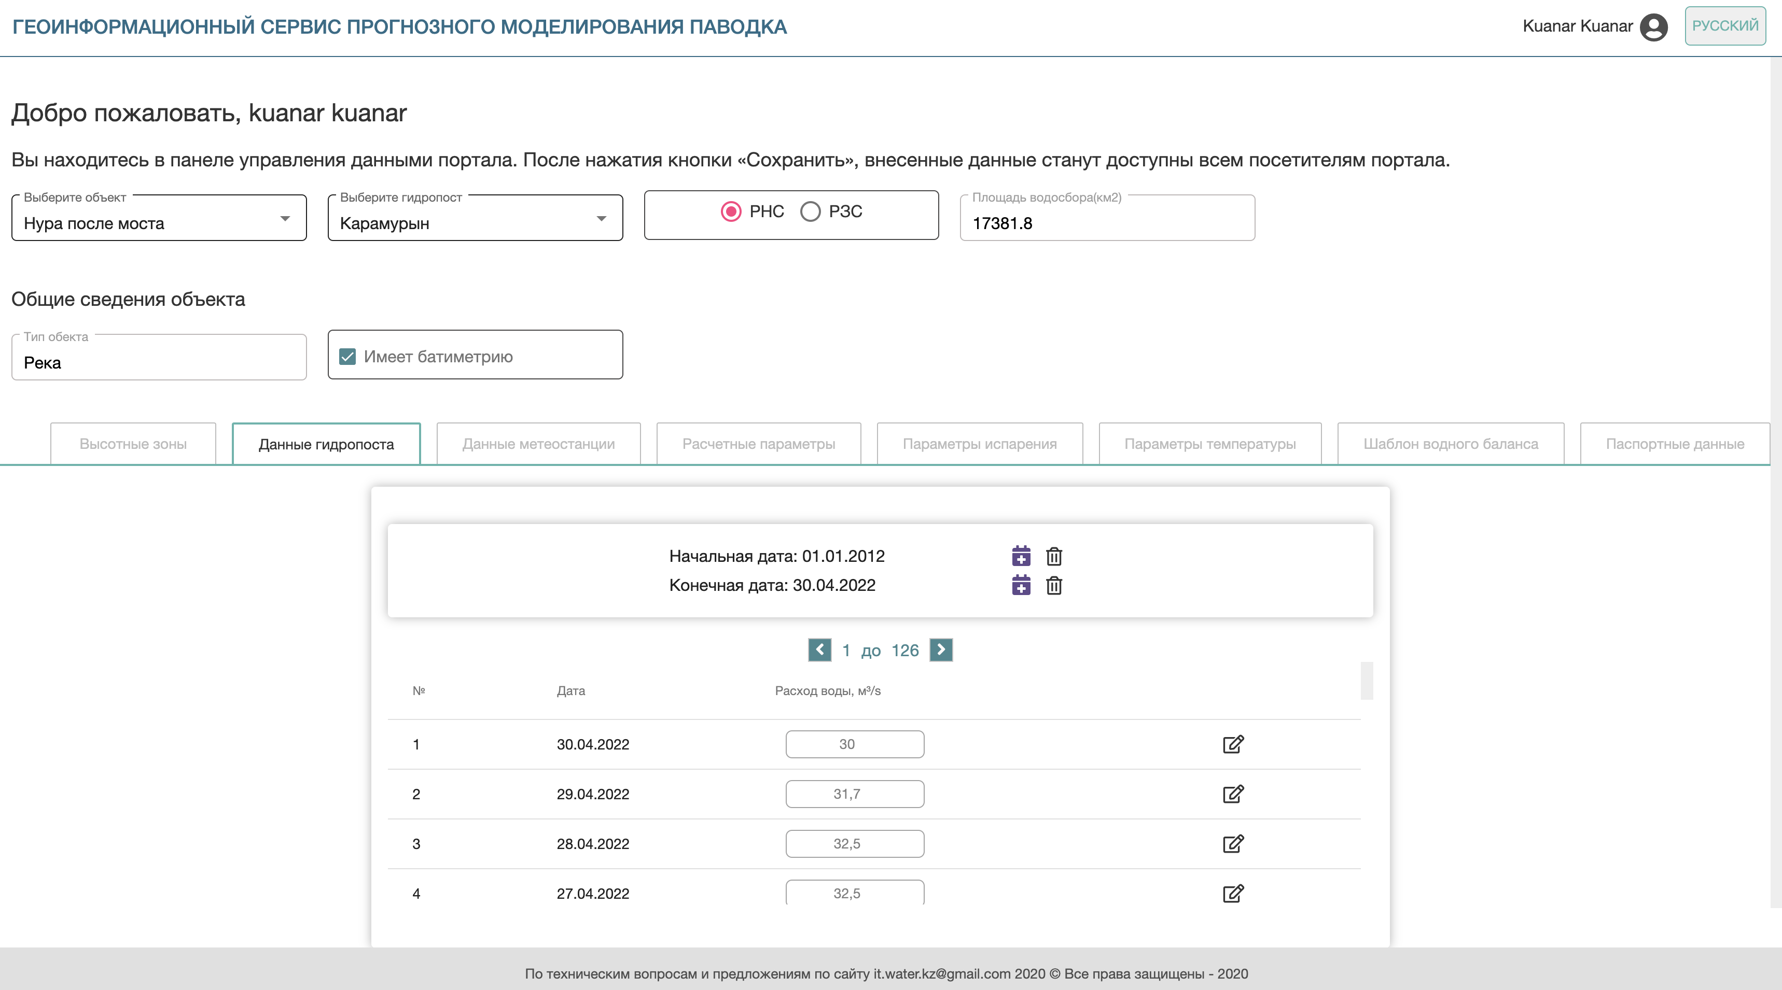Image resolution: width=1782 pixels, height=990 pixels.
Task: Switch to the Данные метеостанции tab
Action: click(x=538, y=444)
